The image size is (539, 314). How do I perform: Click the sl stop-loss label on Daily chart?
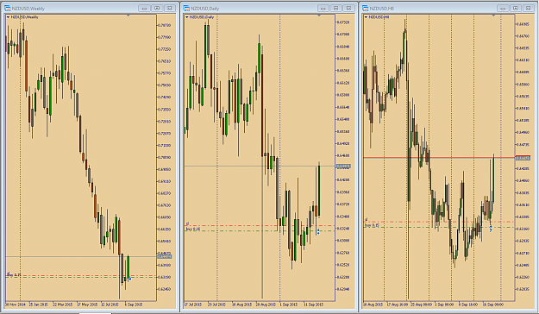[187, 223]
